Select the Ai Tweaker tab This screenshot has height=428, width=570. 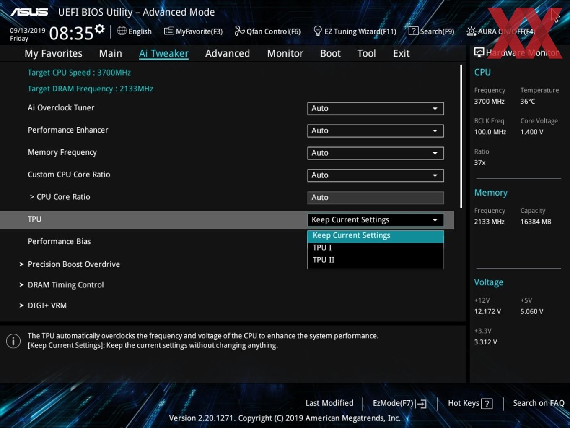tap(164, 53)
